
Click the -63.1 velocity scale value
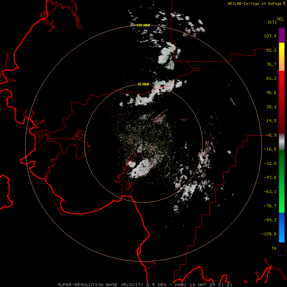[x=270, y=192]
